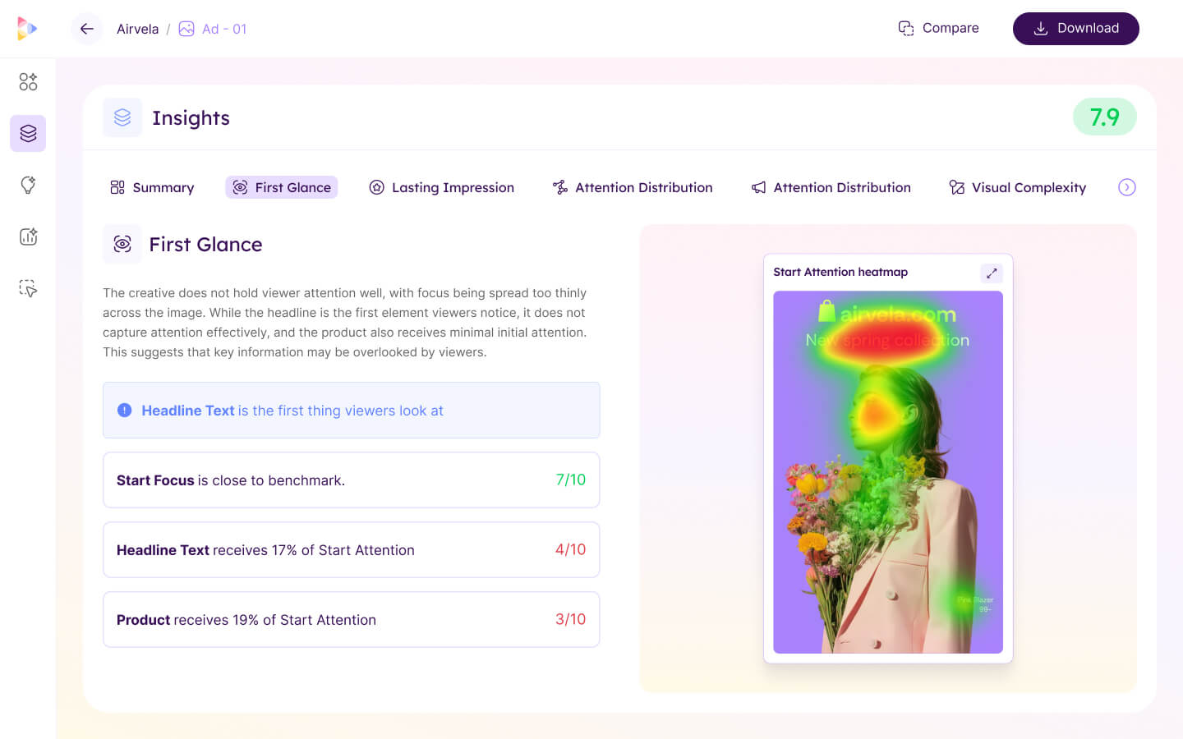Select the element picker tool in the sidebar

pos(27,288)
